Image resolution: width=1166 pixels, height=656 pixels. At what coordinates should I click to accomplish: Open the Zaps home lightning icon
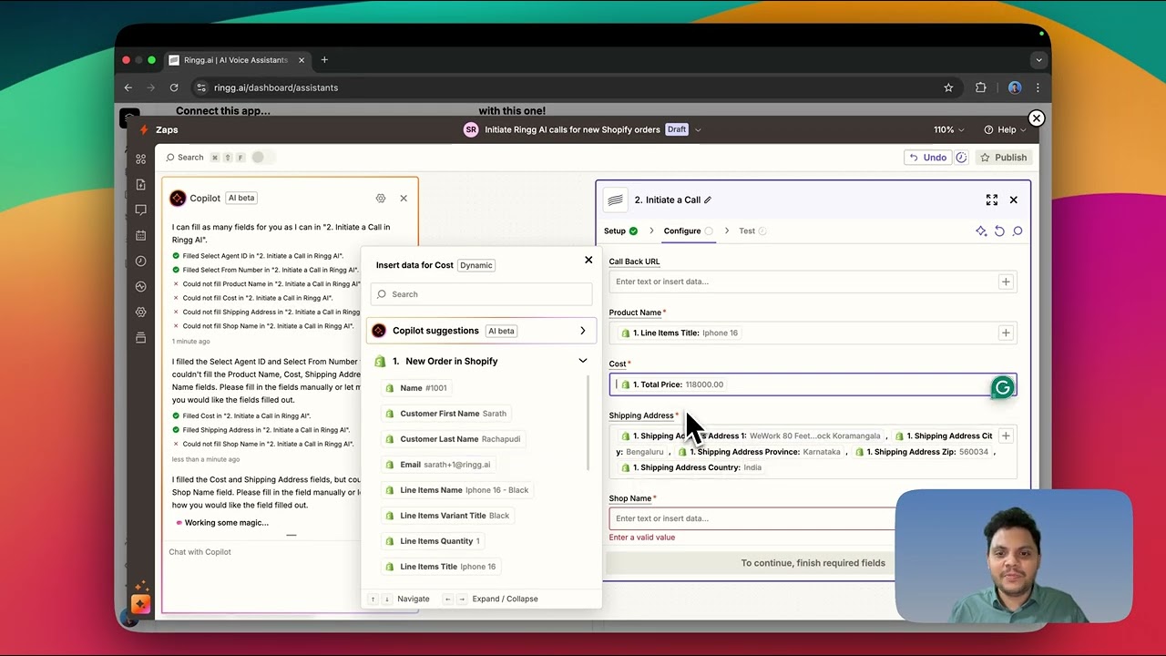(x=143, y=129)
